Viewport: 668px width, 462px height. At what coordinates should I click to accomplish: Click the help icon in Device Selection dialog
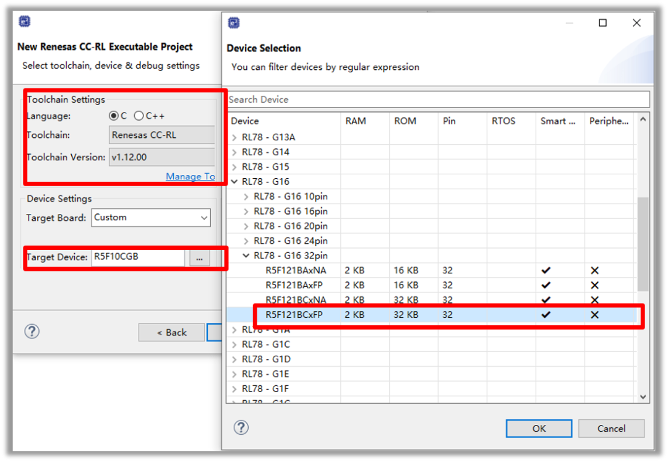point(241,427)
